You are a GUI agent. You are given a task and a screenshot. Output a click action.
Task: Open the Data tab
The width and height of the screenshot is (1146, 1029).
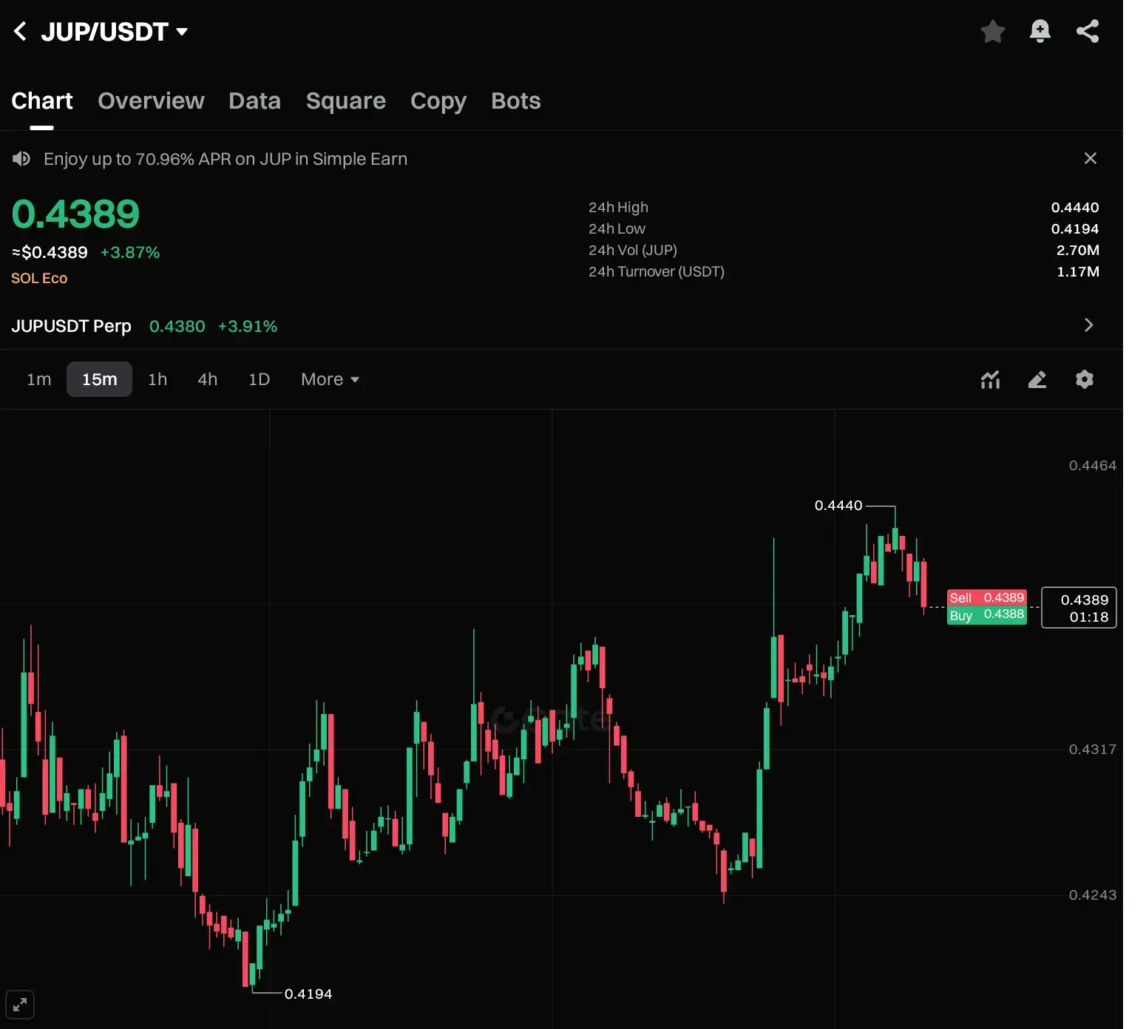click(x=254, y=101)
